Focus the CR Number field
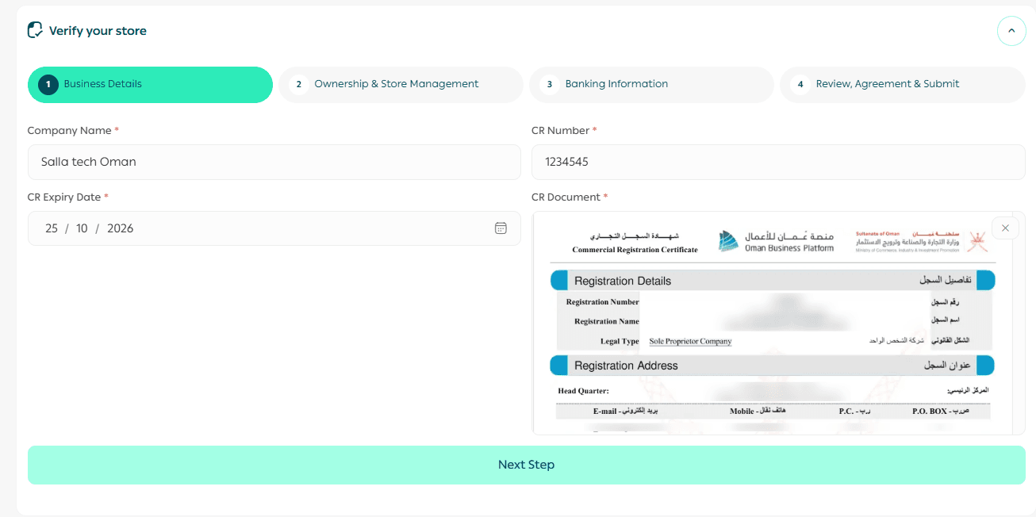This screenshot has height=517, width=1036. [x=778, y=162]
